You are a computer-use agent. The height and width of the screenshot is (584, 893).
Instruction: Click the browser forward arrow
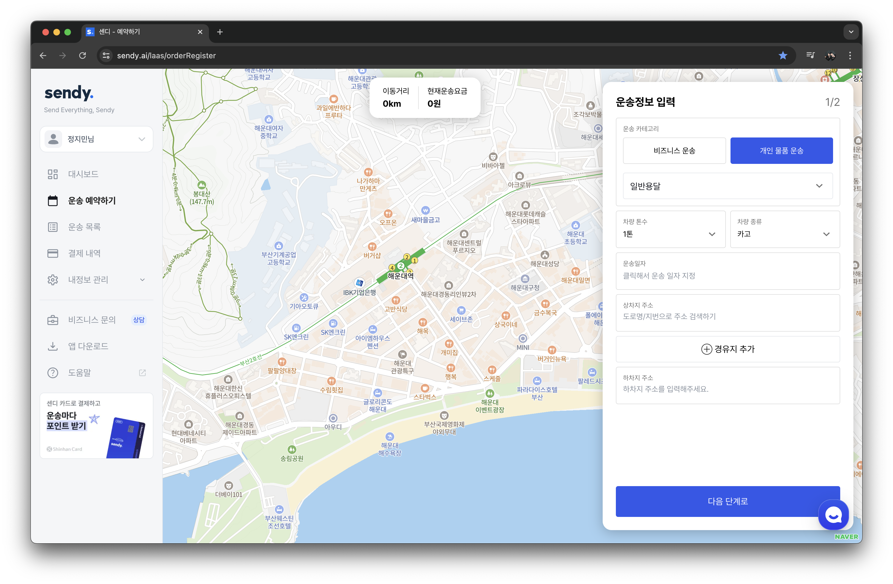click(63, 56)
